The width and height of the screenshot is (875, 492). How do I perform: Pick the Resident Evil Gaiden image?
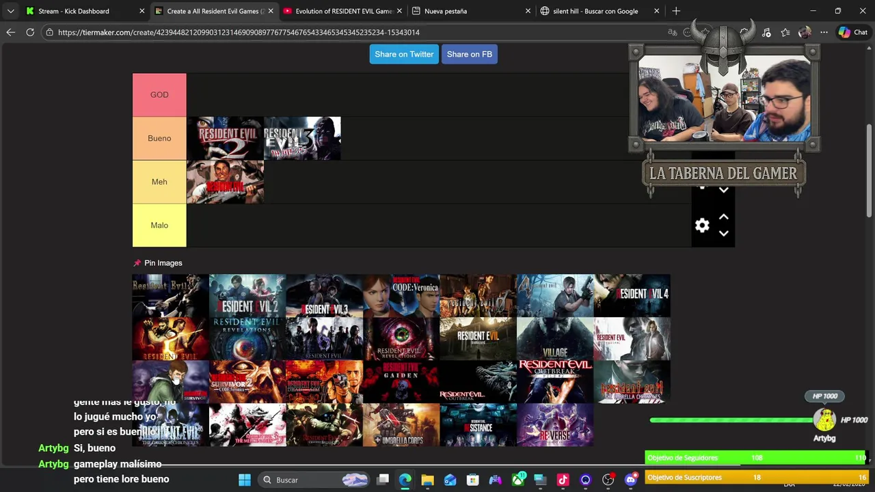401,382
